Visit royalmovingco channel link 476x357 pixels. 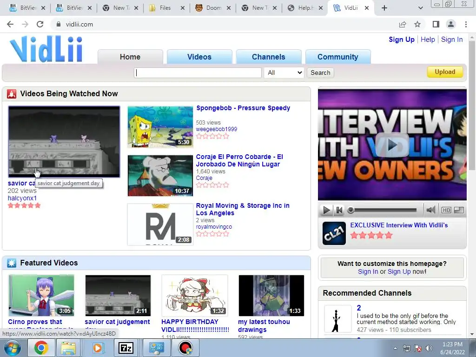214,227
